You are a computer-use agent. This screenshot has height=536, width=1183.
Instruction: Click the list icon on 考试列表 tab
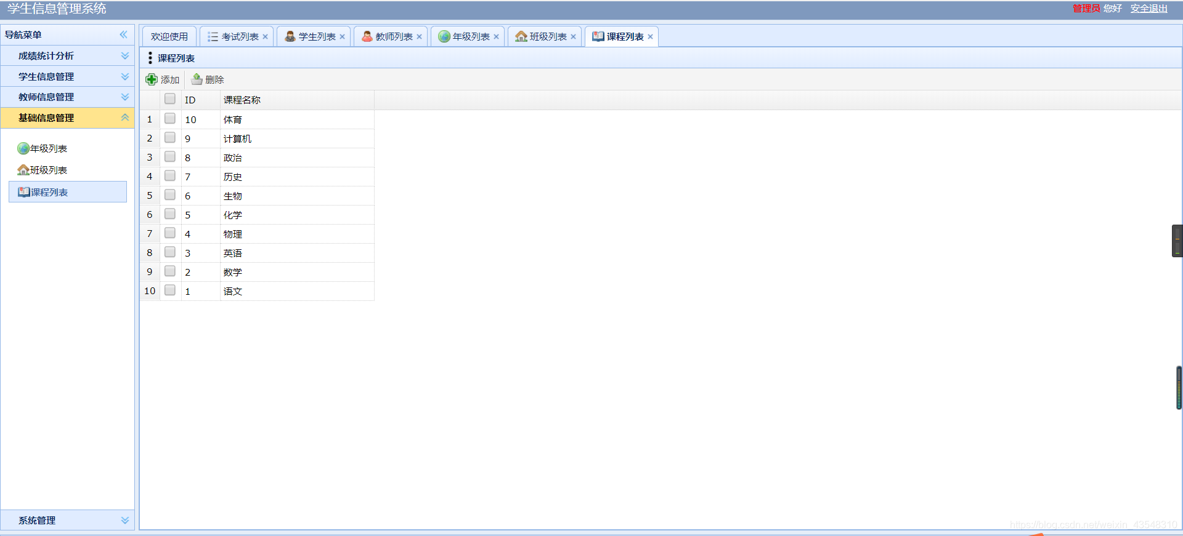(x=213, y=37)
